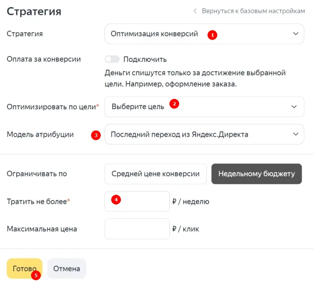This screenshot has width=314, height=285.
Task: Click red marker number 5
Action: [x=36, y=275]
